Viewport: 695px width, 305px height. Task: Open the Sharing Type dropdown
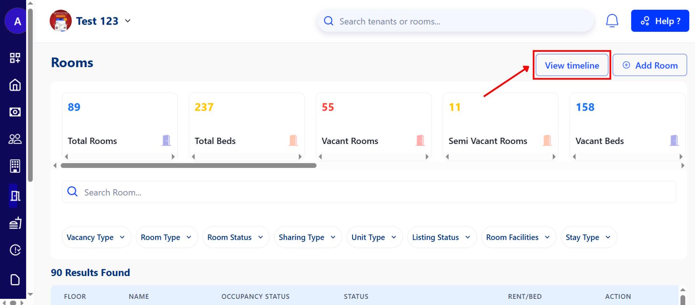(x=308, y=237)
